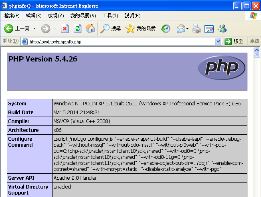The height and width of the screenshot is (197, 261).
Task: Open the History clock icon
Action: pos(166,29)
